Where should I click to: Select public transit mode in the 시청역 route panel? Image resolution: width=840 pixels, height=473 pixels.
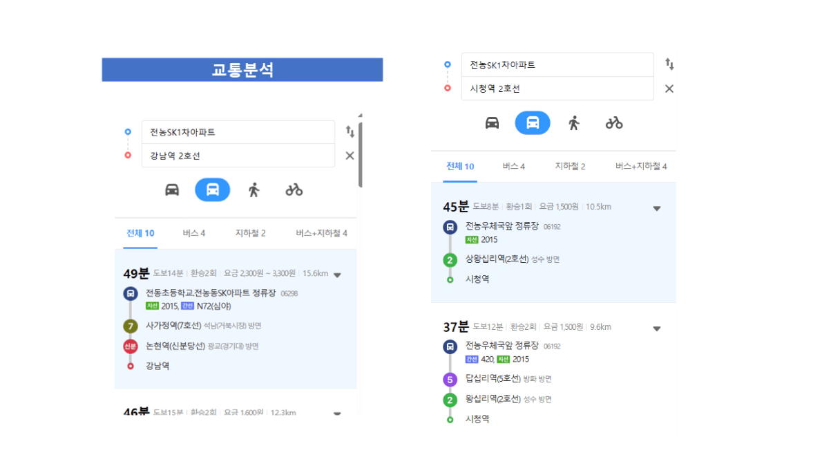pyautogui.click(x=533, y=123)
